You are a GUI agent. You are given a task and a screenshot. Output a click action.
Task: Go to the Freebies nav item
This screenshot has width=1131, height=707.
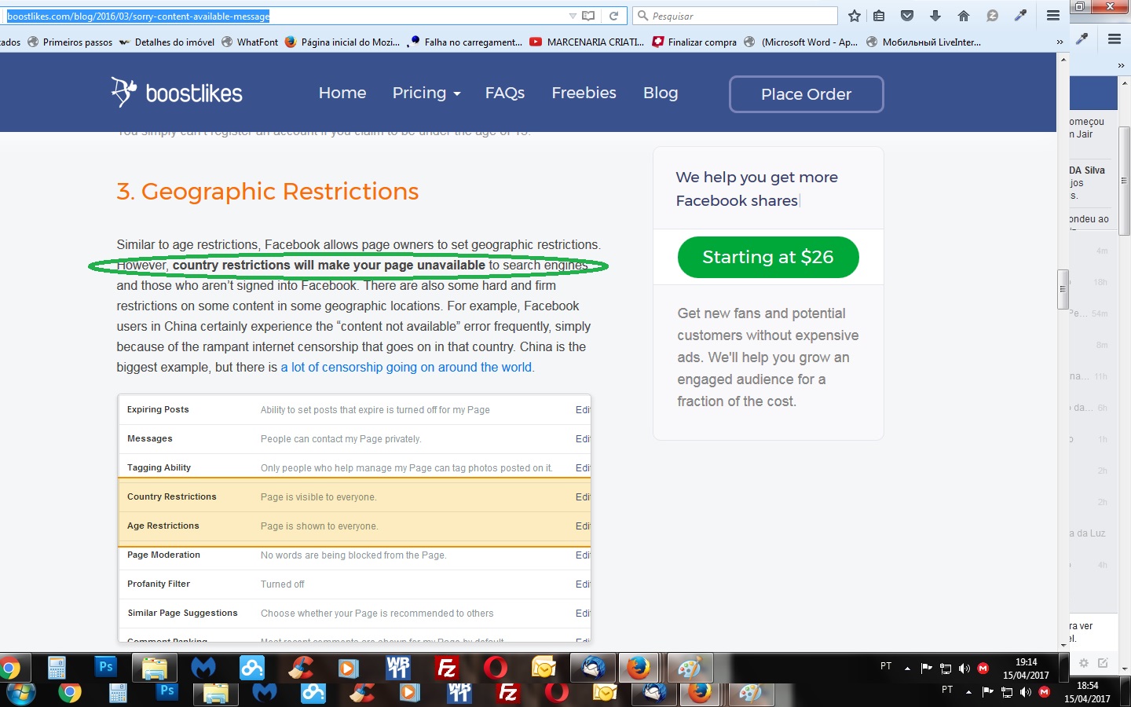(x=584, y=93)
